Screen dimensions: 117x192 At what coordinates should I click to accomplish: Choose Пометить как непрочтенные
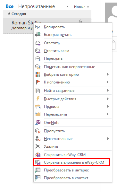pyautogui.click(x=70, y=67)
